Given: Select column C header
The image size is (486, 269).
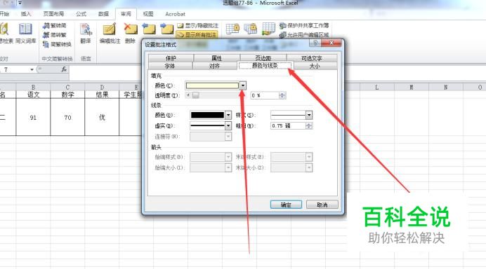Looking at the screenshot, I should pos(67,87).
